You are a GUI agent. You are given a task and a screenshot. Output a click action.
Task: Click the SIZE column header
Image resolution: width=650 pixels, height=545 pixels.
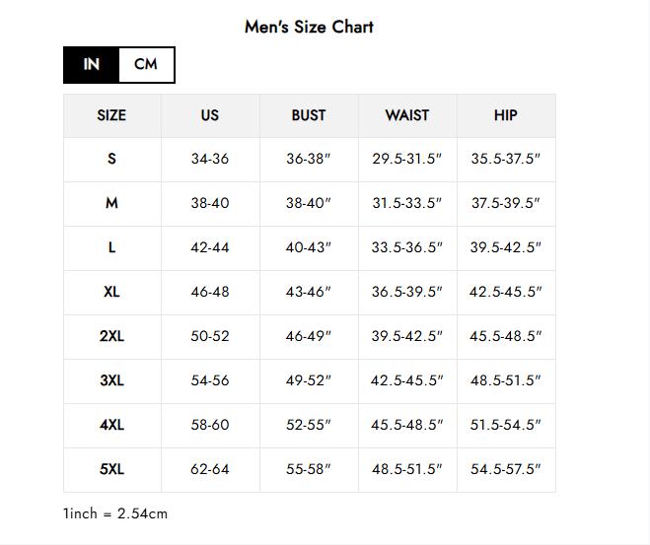coord(111,115)
